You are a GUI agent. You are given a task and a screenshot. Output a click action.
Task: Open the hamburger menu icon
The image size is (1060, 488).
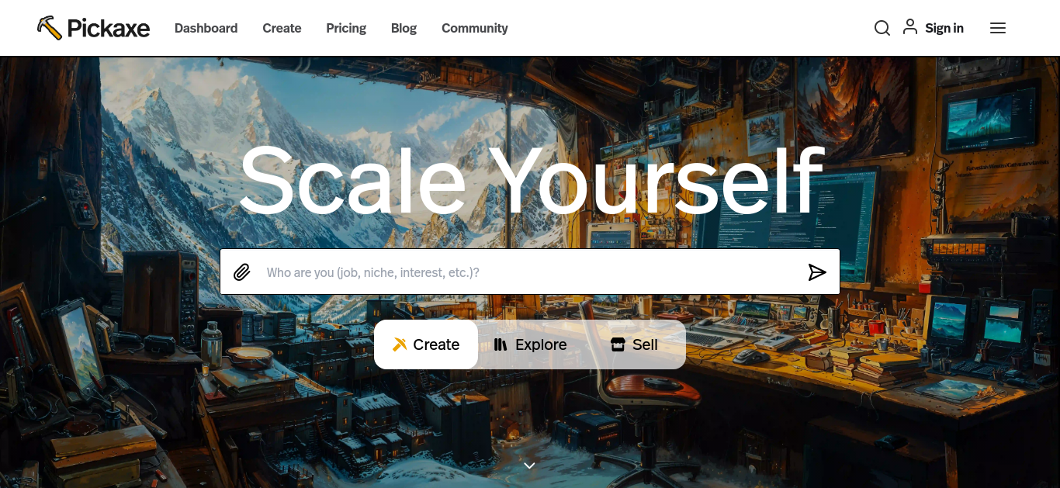click(x=998, y=28)
